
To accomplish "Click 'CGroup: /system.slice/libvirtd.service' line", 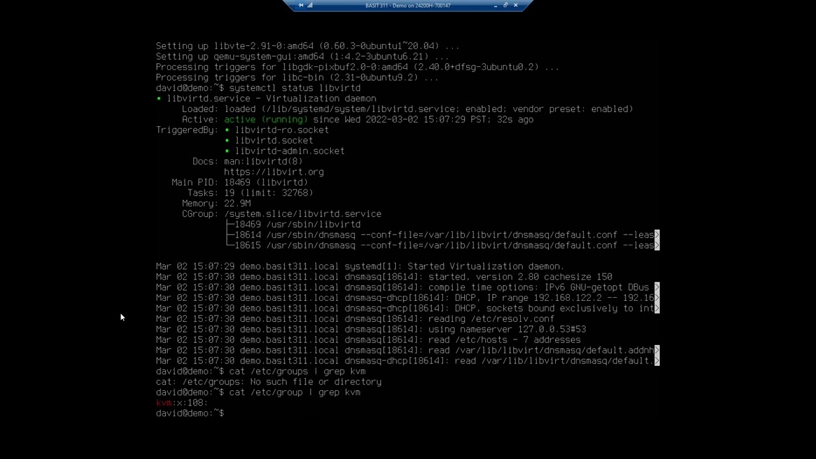I will pos(282,214).
